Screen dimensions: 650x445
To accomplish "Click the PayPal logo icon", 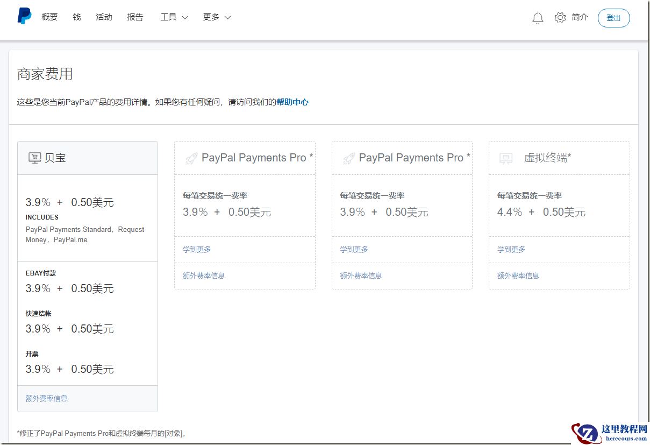I will (24, 16).
